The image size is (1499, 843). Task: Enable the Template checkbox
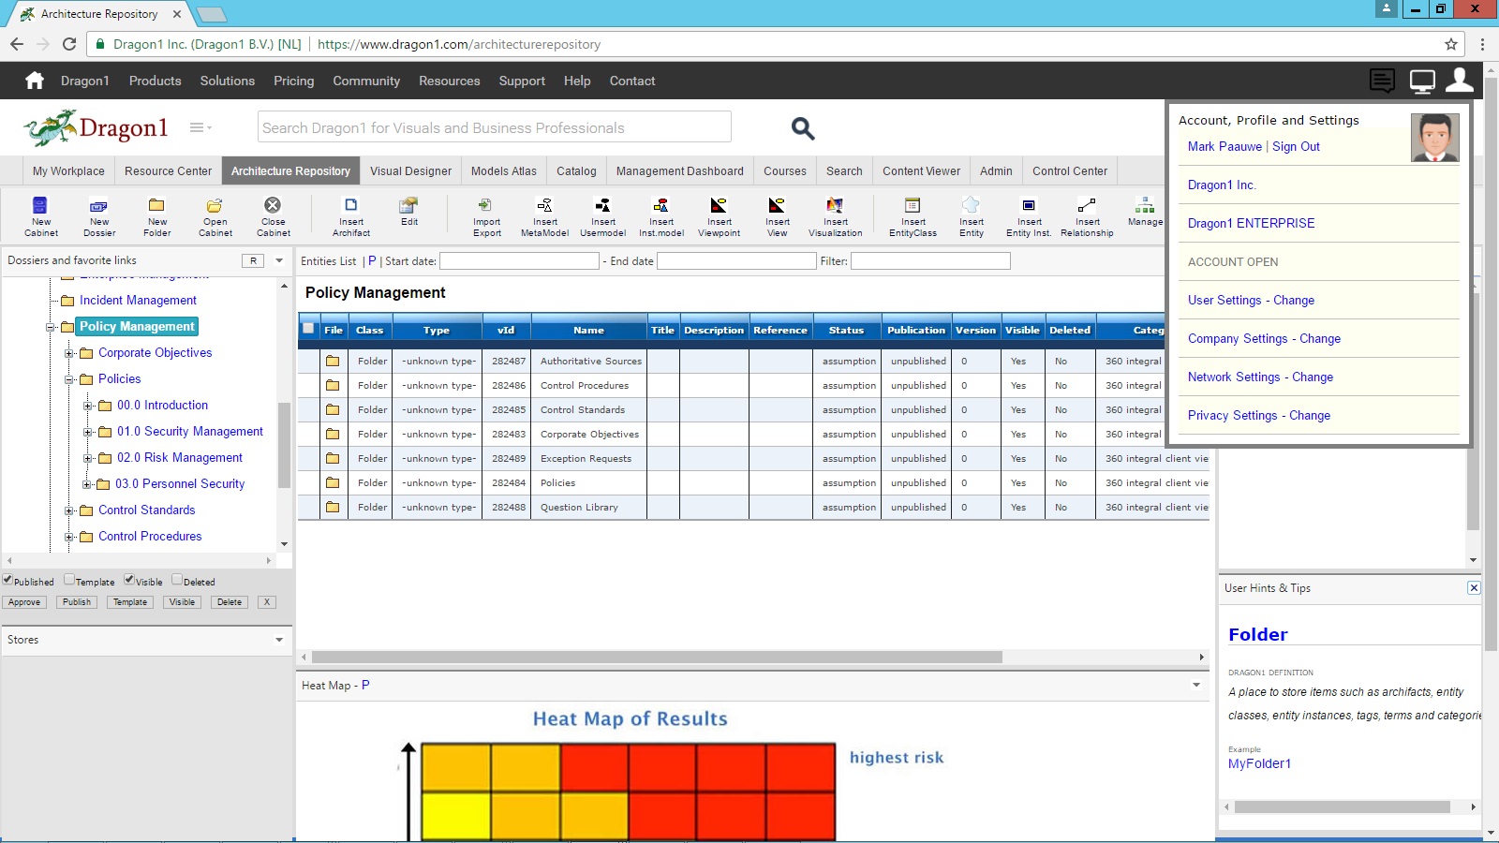click(x=69, y=581)
